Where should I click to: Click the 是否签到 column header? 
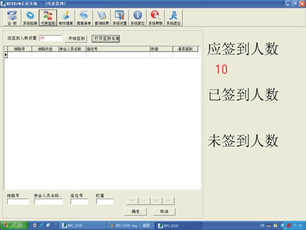point(185,49)
